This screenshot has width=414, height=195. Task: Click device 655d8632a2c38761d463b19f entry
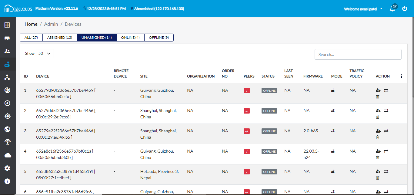[x=66, y=174]
